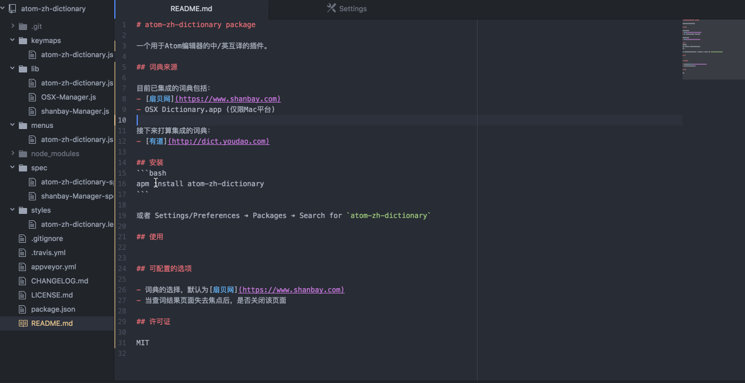This screenshot has height=383, width=745.
Task: Click the '## 许可证' heading
Action: pos(153,322)
